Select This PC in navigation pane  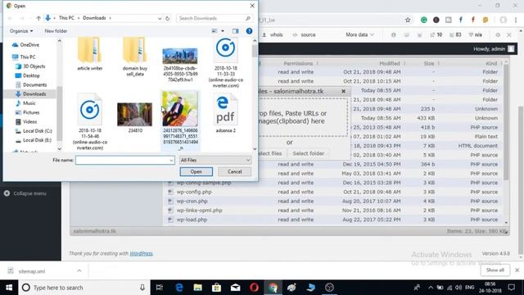point(24,57)
